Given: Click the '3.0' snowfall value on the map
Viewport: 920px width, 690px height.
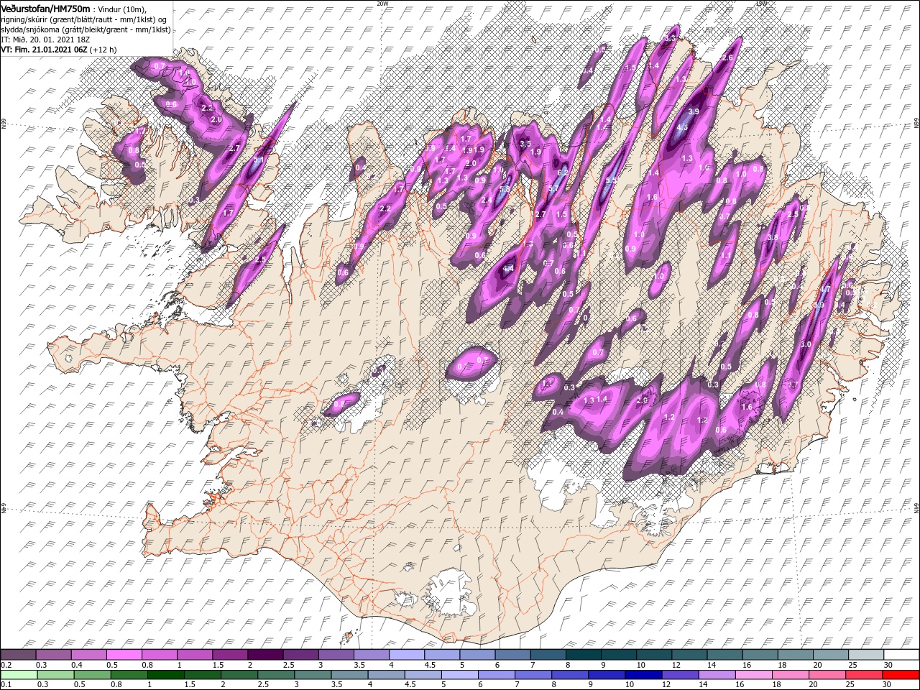Looking at the screenshot, I should (x=805, y=345).
